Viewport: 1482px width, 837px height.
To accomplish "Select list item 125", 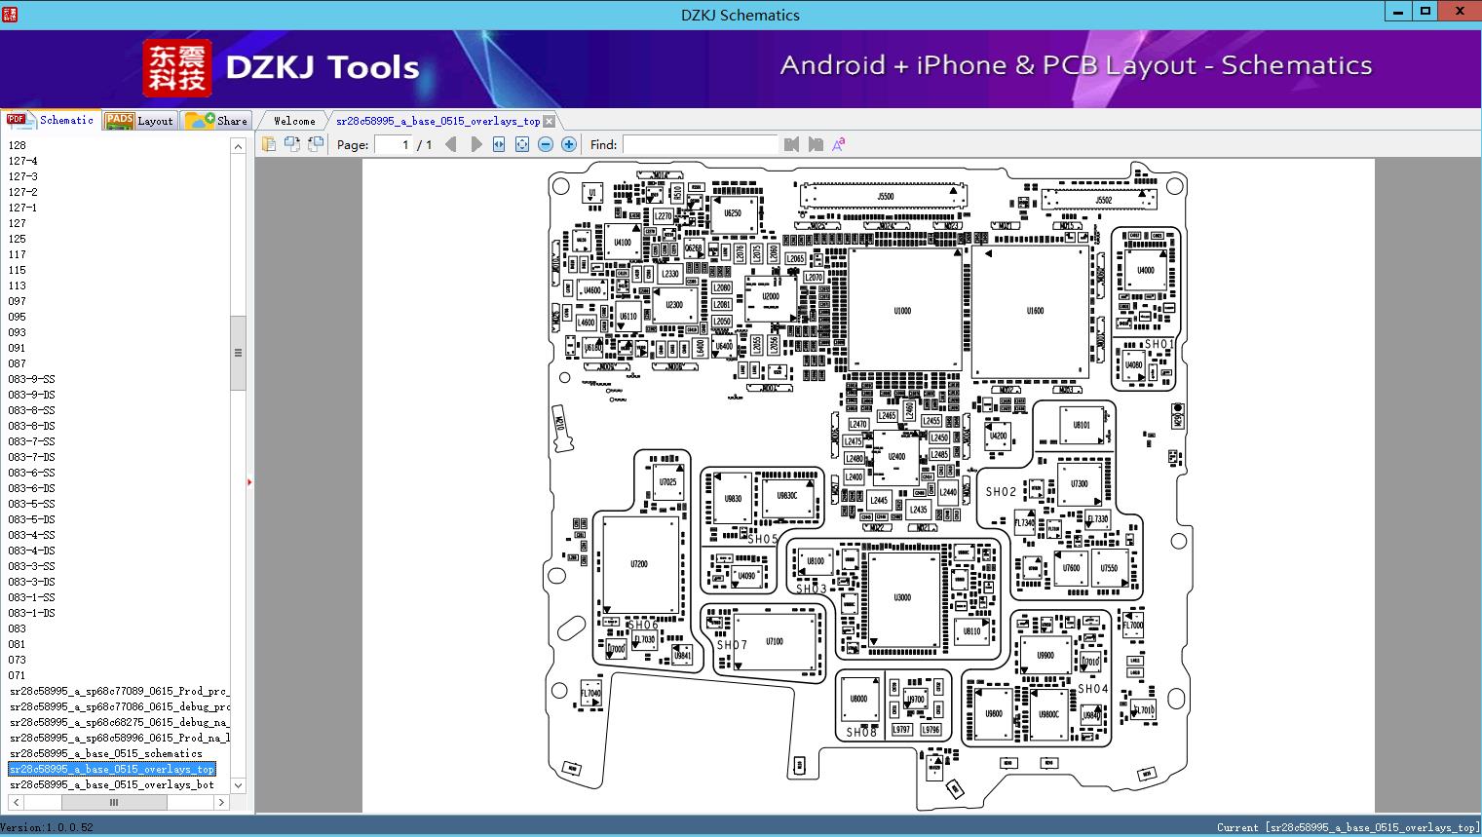I will pyautogui.click(x=18, y=239).
